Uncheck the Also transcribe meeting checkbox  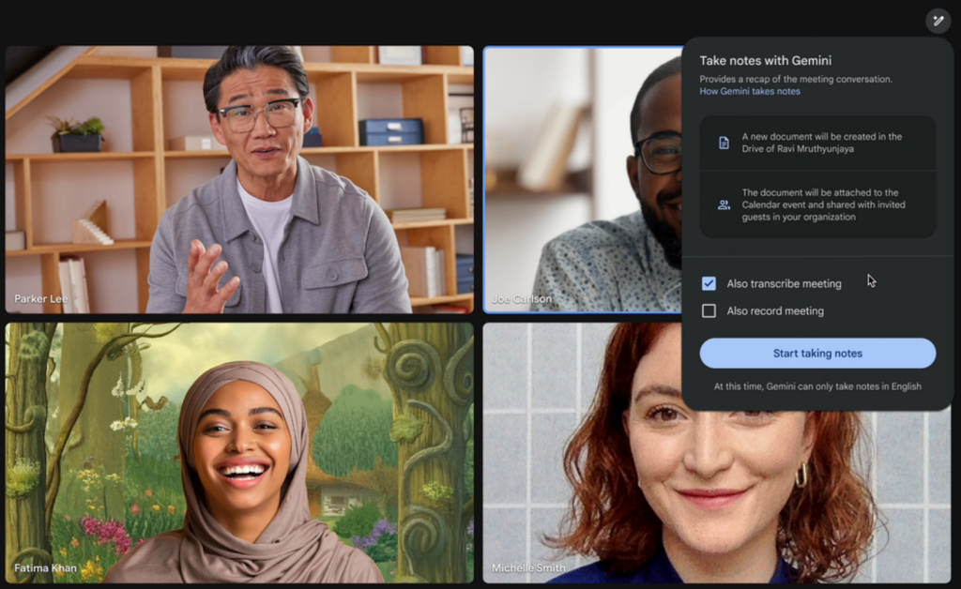[709, 283]
